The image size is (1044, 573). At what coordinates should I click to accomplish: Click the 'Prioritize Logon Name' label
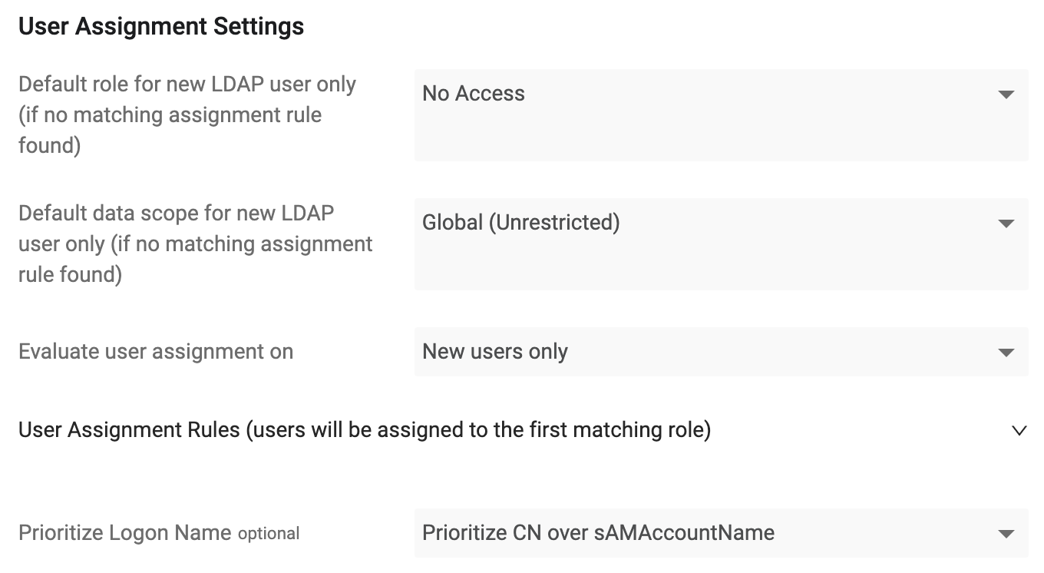[125, 533]
